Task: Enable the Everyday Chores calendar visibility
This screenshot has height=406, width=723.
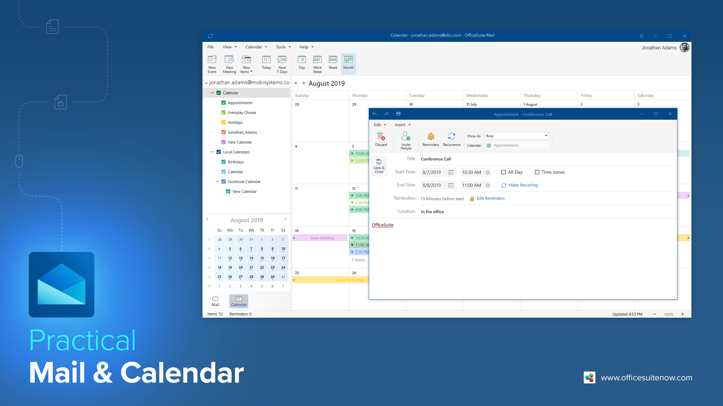Action: (223, 112)
